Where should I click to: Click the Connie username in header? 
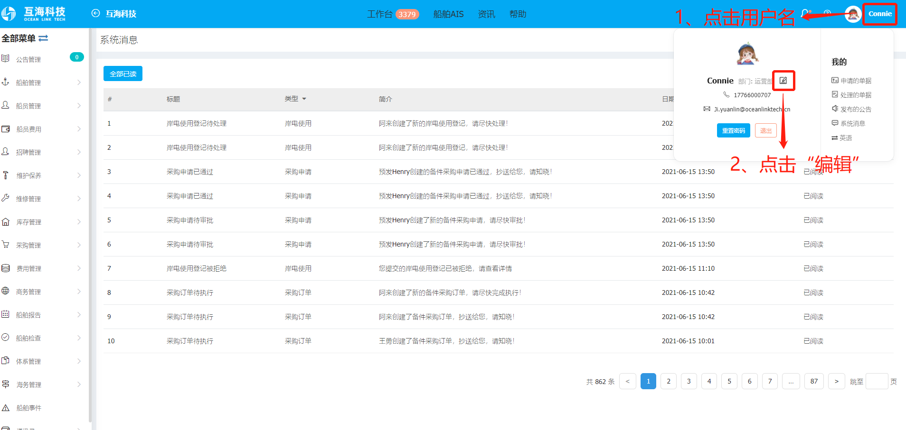880,14
